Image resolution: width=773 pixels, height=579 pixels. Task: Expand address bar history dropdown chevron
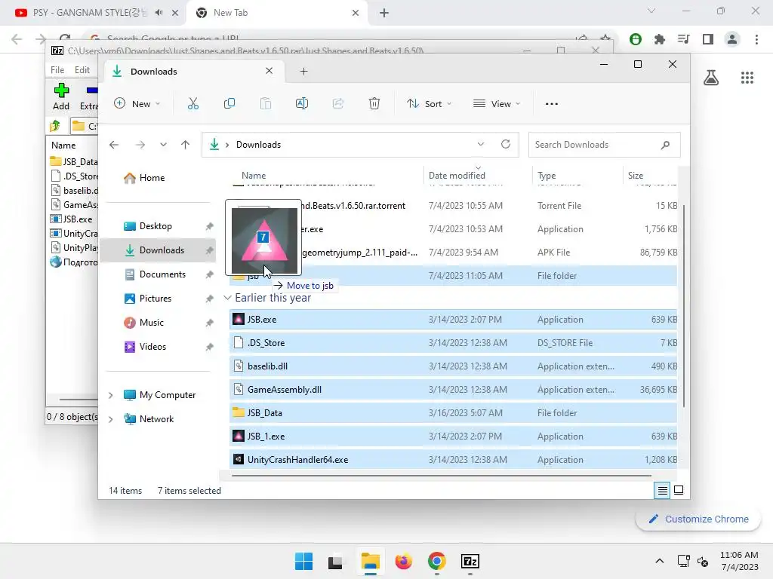[481, 144]
